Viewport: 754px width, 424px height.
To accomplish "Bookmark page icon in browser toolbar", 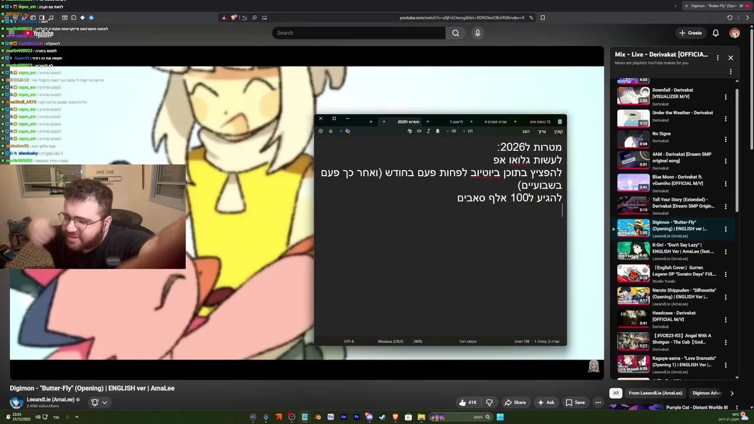I will (543, 18).
